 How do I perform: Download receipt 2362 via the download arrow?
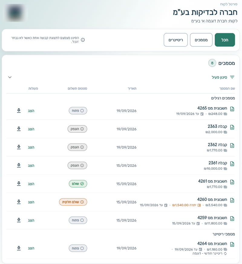click(x=19, y=147)
